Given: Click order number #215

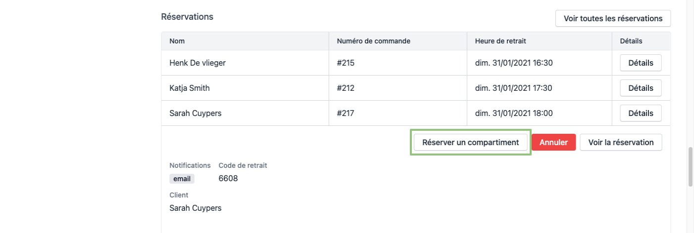Looking at the screenshot, I should coord(346,63).
